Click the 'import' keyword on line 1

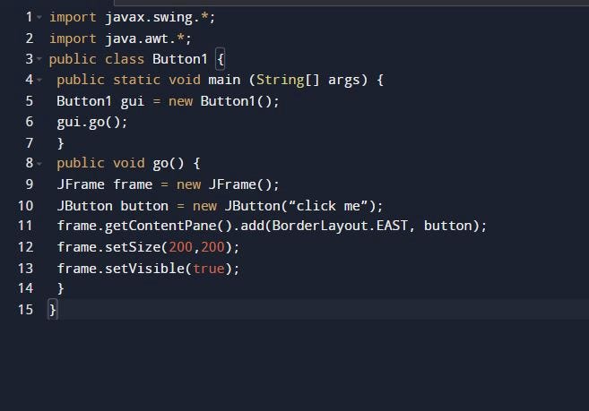click(x=73, y=18)
